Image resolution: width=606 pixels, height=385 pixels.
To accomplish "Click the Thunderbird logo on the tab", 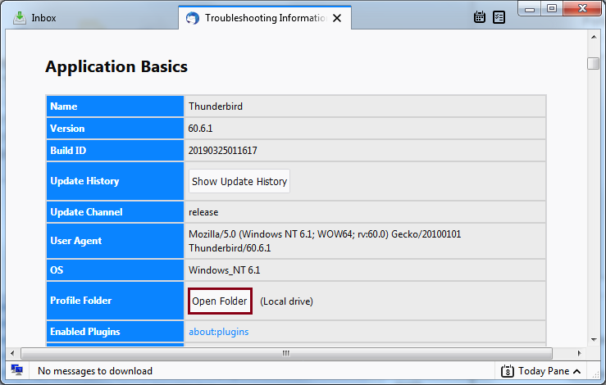I will click(193, 18).
